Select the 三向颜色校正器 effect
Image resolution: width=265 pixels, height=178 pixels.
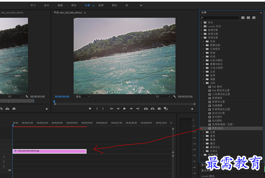coord(221,94)
